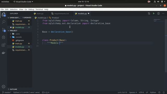
Task: Split the editor to the right
Action: click(158, 14)
